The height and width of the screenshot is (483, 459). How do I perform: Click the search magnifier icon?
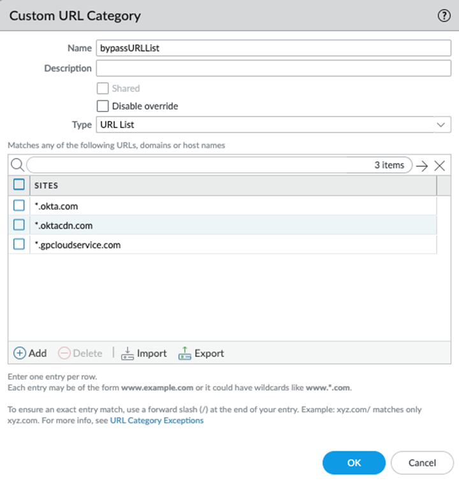[17, 166]
